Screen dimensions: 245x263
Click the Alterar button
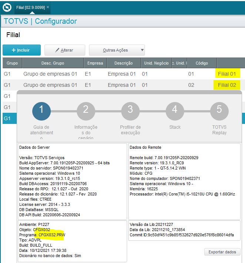(65, 50)
